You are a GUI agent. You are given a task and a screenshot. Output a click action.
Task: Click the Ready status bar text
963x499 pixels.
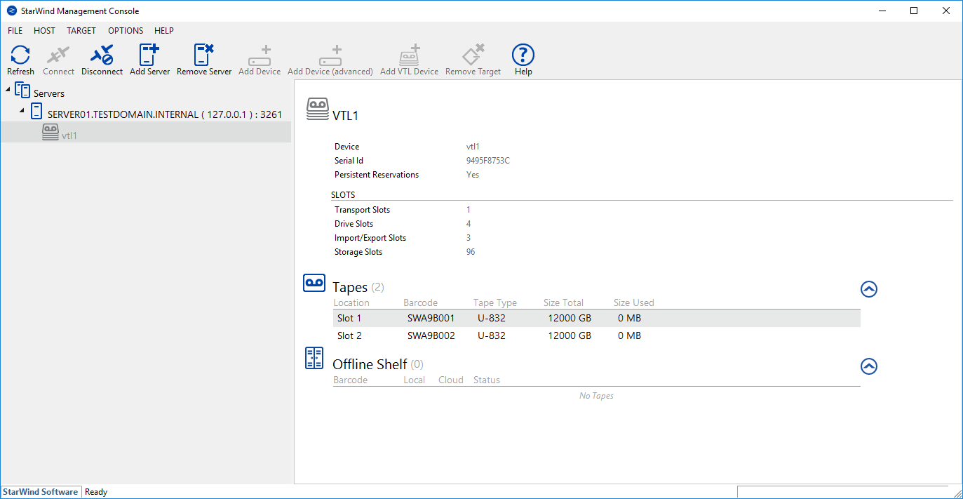[96, 492]
